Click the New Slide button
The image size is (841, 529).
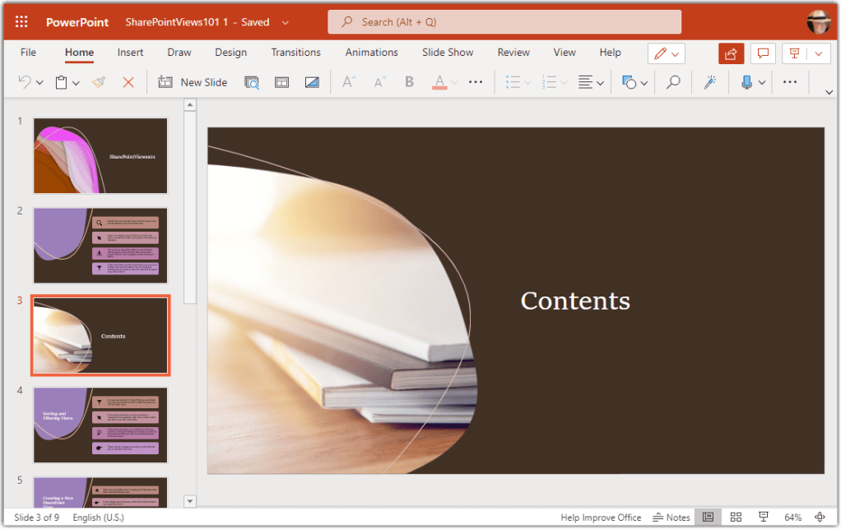pos(193,82)
